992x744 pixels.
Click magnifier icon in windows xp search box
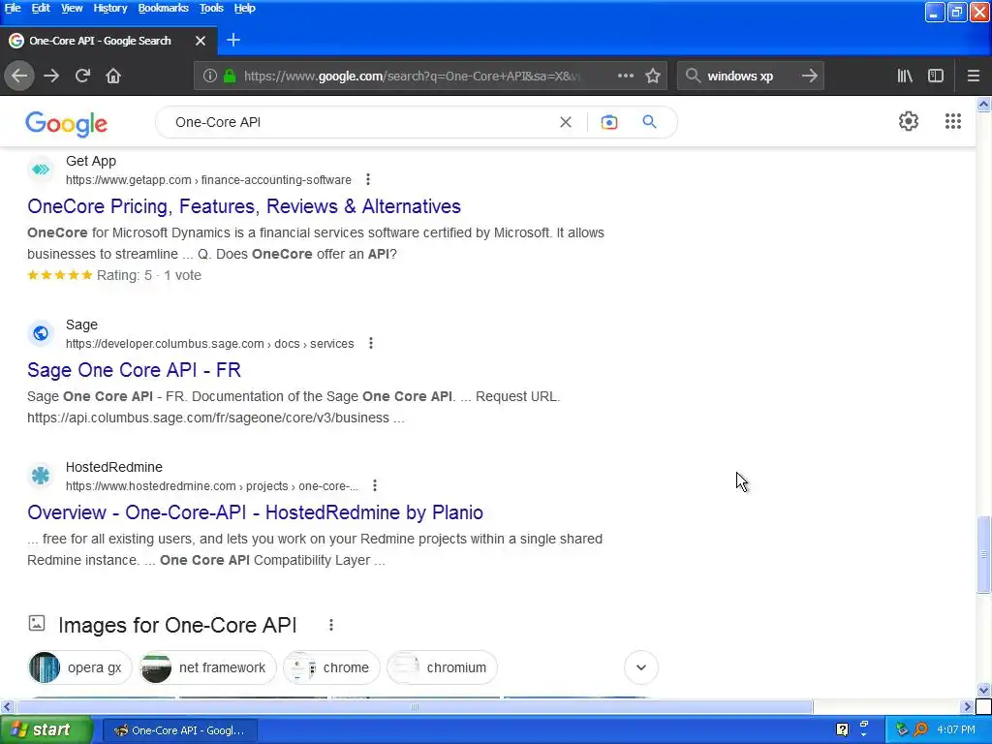click(693, 76)
